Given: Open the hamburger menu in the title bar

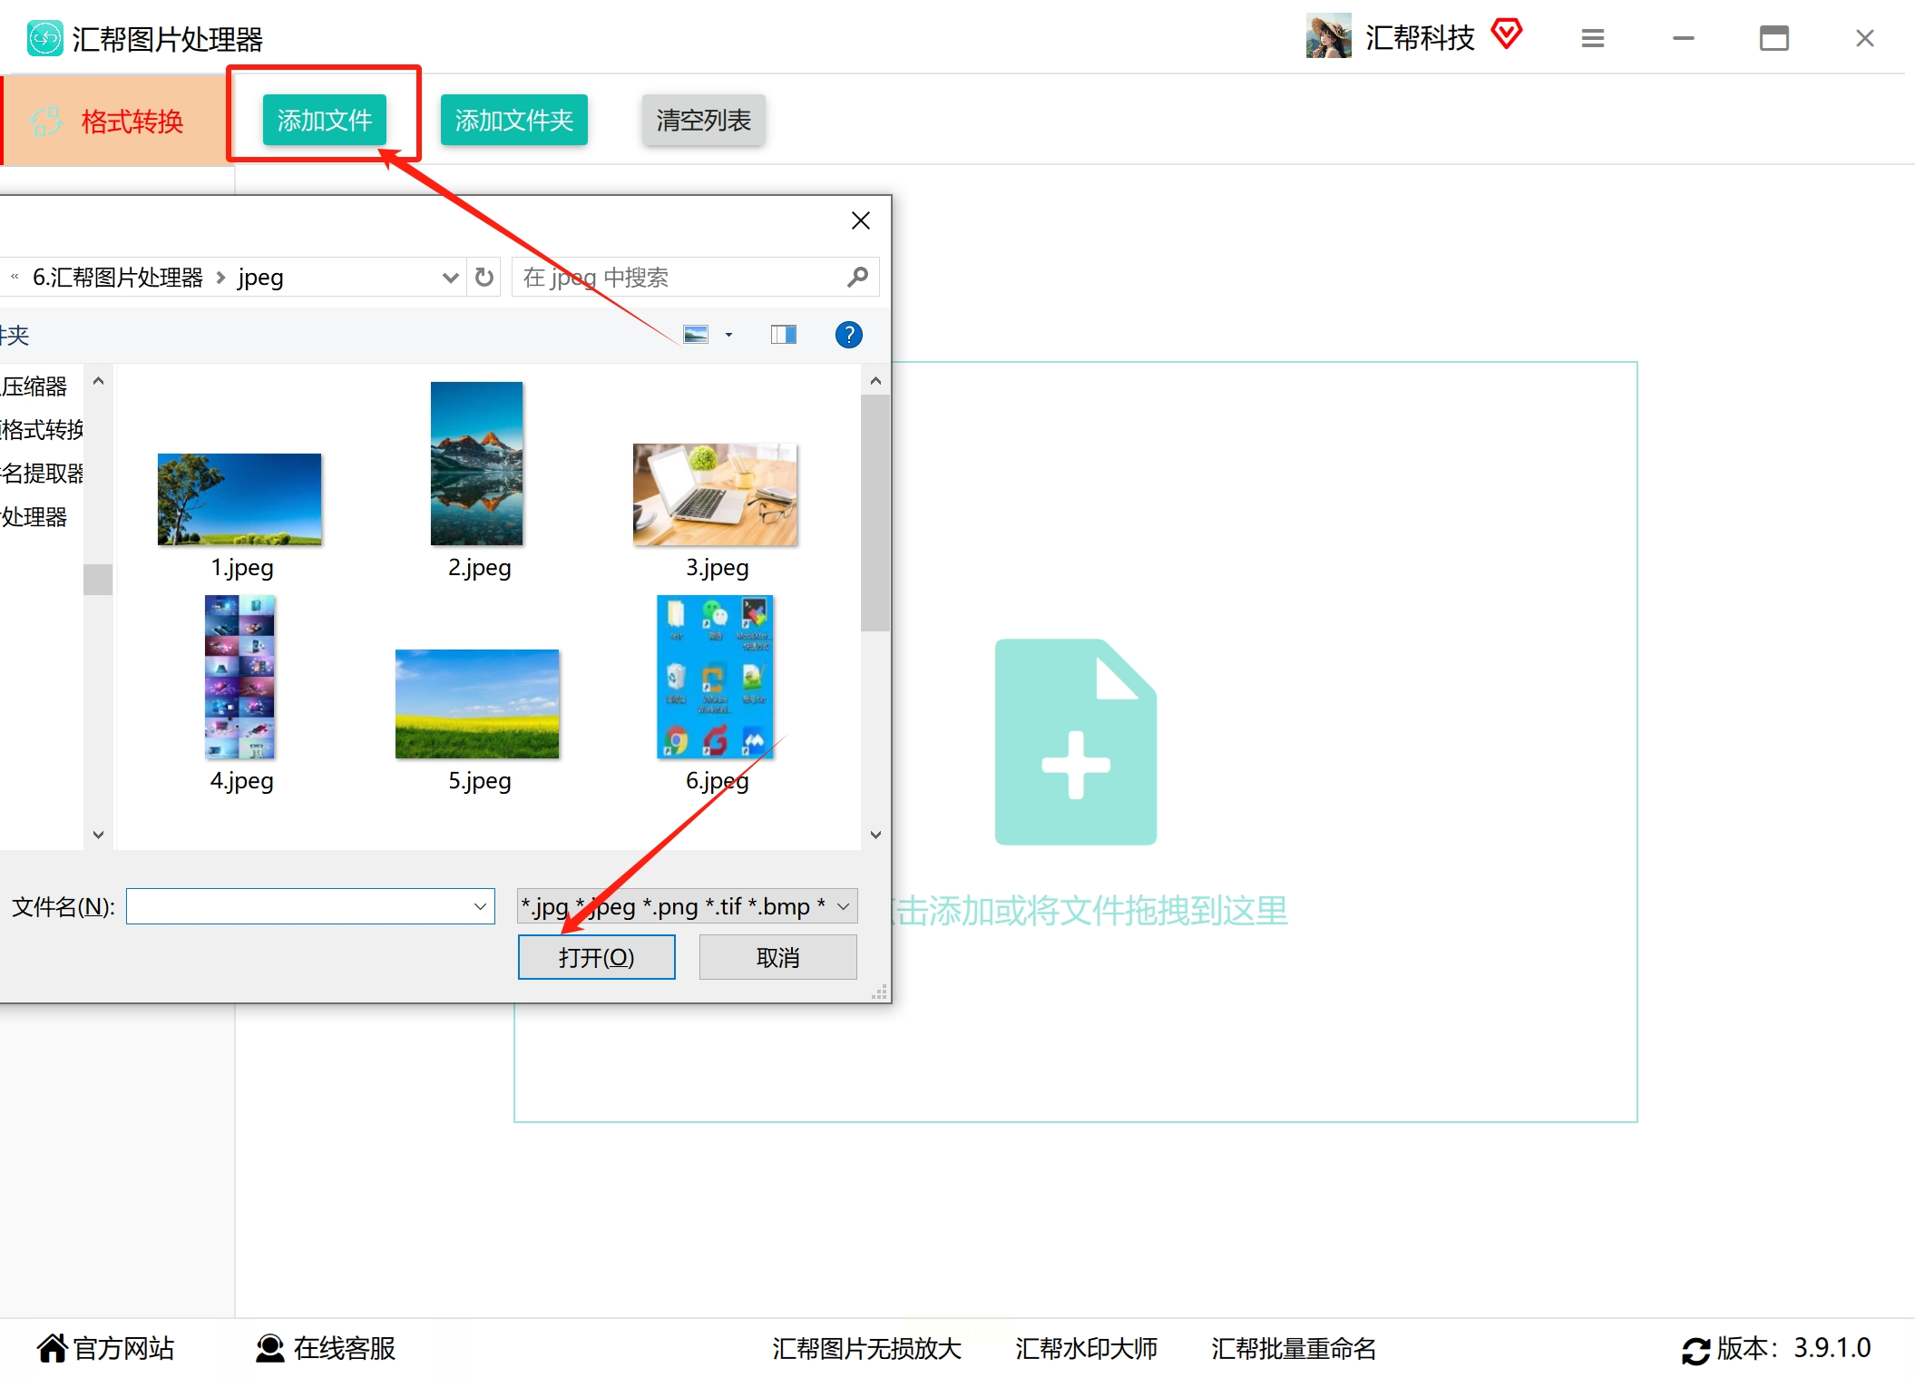Looking at the screenshot, I should pyautogui.click(x=1592, y=38).
